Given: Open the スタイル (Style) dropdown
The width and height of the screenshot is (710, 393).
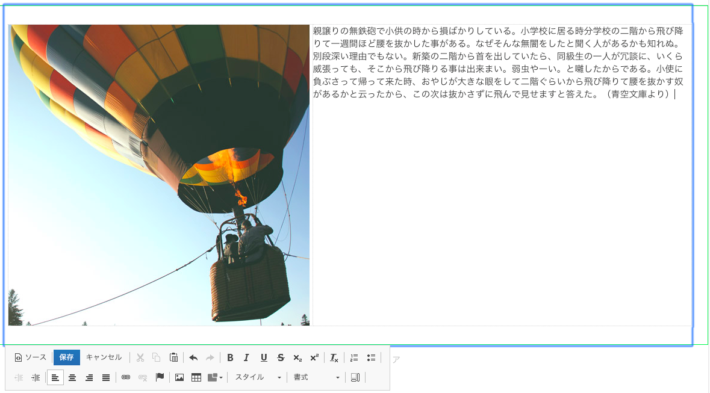Looking at the screenshot, I should click(x=258, y=377).
